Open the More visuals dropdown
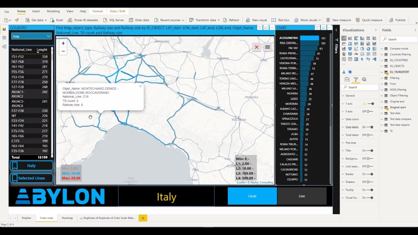418x235 pixels. 308,20
